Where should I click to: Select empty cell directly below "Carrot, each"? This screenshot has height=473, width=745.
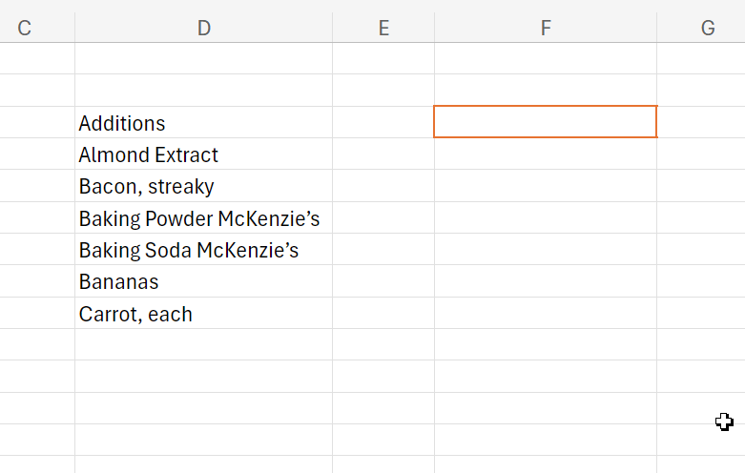(x=203, y=345)
